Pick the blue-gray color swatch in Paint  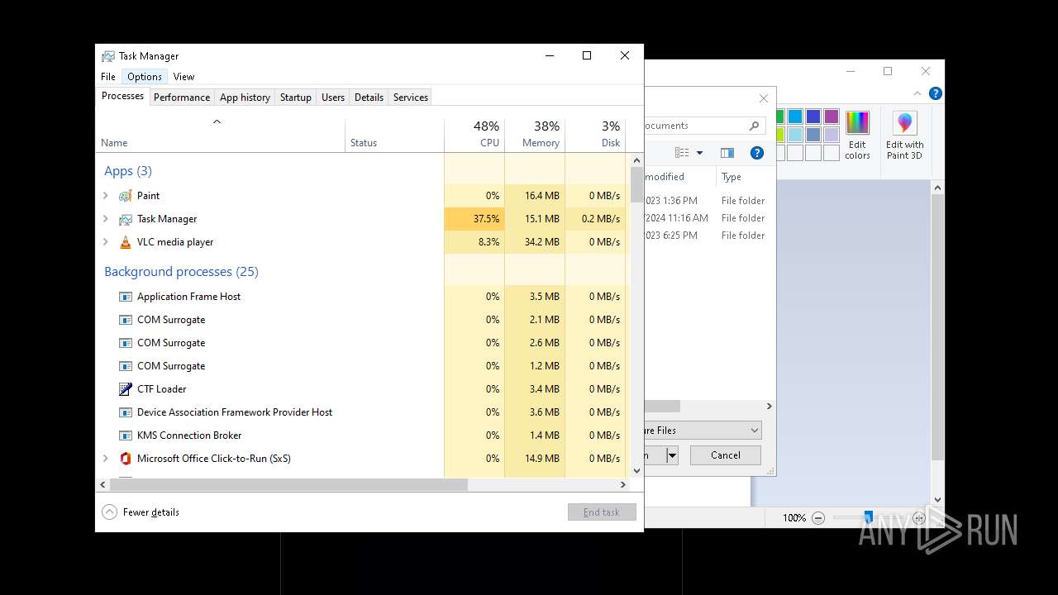(x=813, y=135)
